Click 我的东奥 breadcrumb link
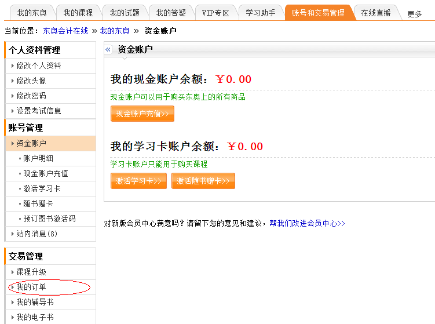Screen dimensions: 435x324 coord(115,31)
